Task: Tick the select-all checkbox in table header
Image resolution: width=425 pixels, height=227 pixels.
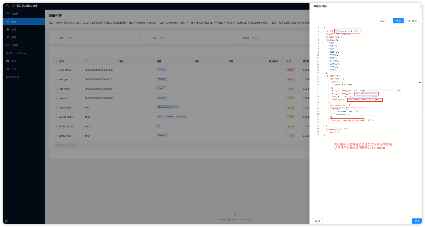Action: pos(55,61)
